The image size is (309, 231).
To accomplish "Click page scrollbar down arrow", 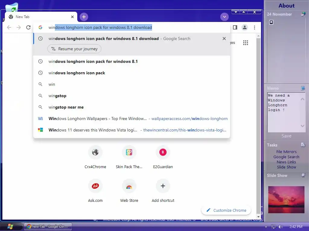I will (258, 217).
